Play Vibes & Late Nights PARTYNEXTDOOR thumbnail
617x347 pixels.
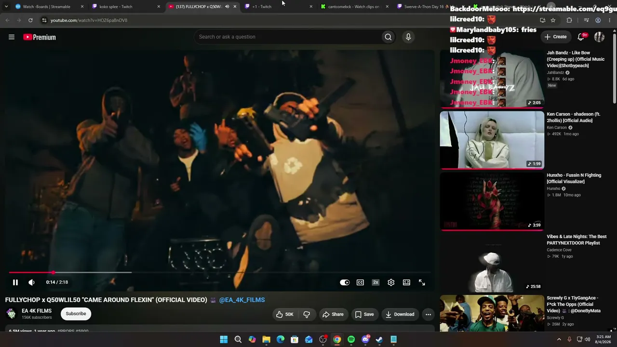[492, 263]
